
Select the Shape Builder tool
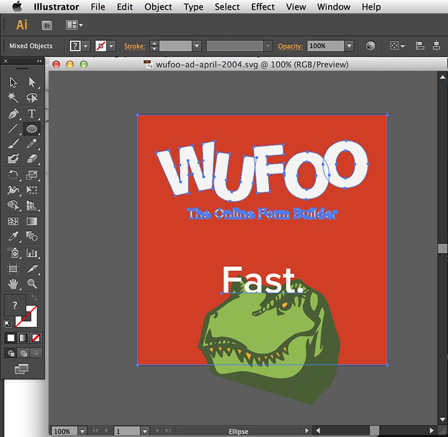(x=13, y=205)
